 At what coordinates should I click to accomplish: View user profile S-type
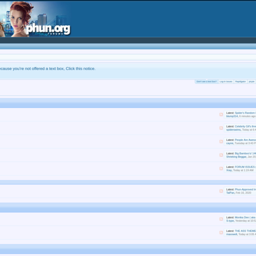230,221
